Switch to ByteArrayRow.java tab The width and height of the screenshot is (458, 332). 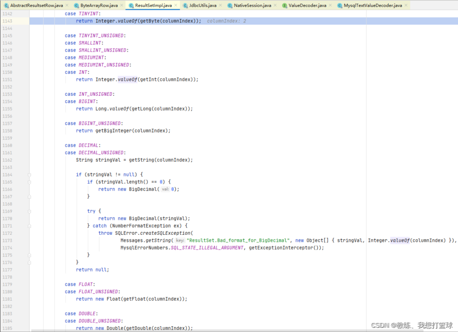pyautogui.click(x=99, y=5)
